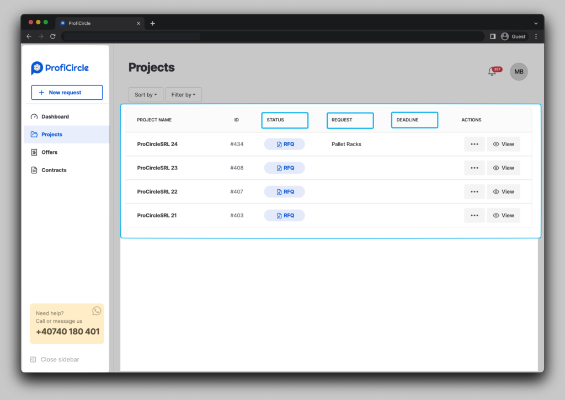Click RFQ status badge for ProCircleSRL 22
Screen dimensions: 565x400
pos(285,191)
